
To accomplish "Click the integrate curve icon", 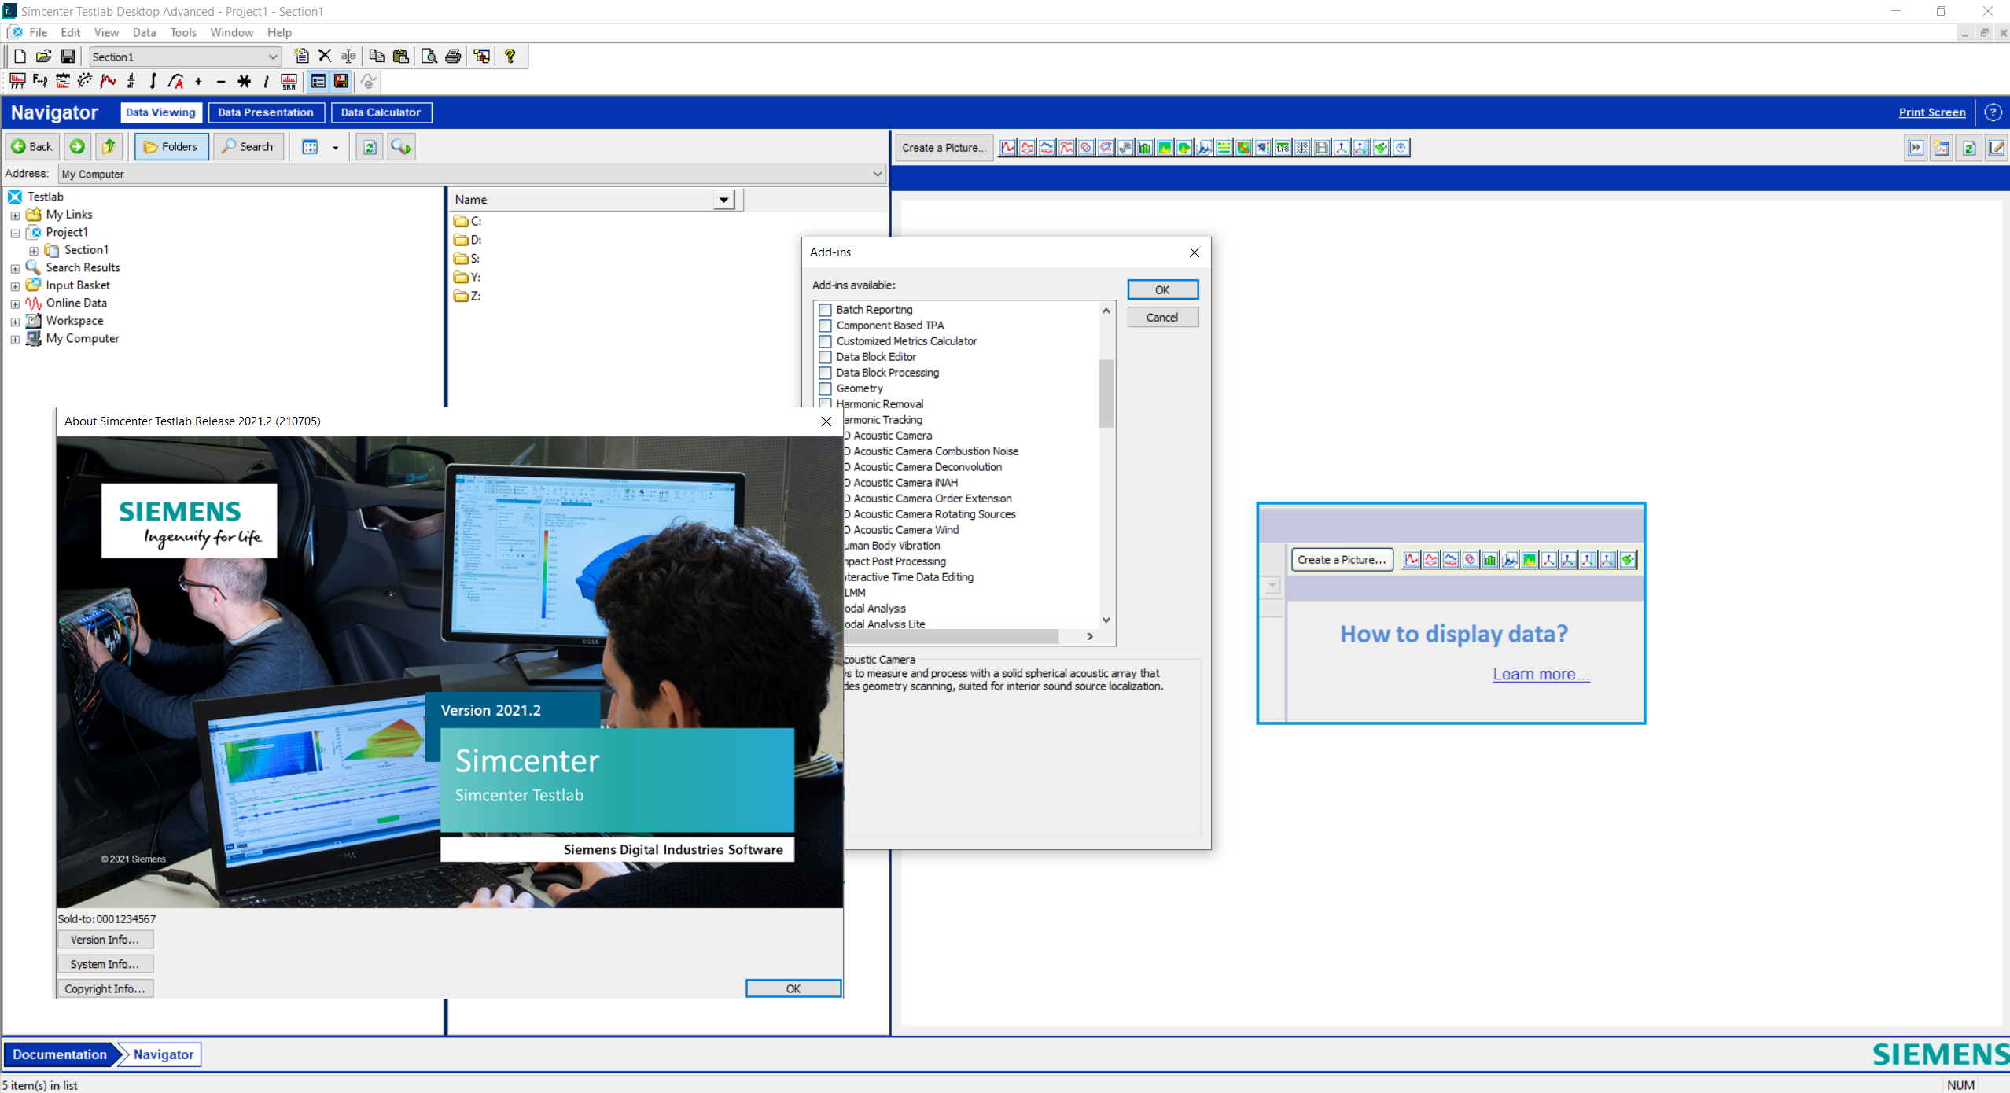I will tap(153, 81).
